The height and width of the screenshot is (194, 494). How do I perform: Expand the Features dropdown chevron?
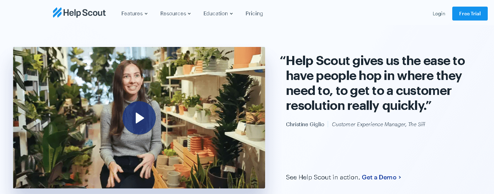point(146,14)
